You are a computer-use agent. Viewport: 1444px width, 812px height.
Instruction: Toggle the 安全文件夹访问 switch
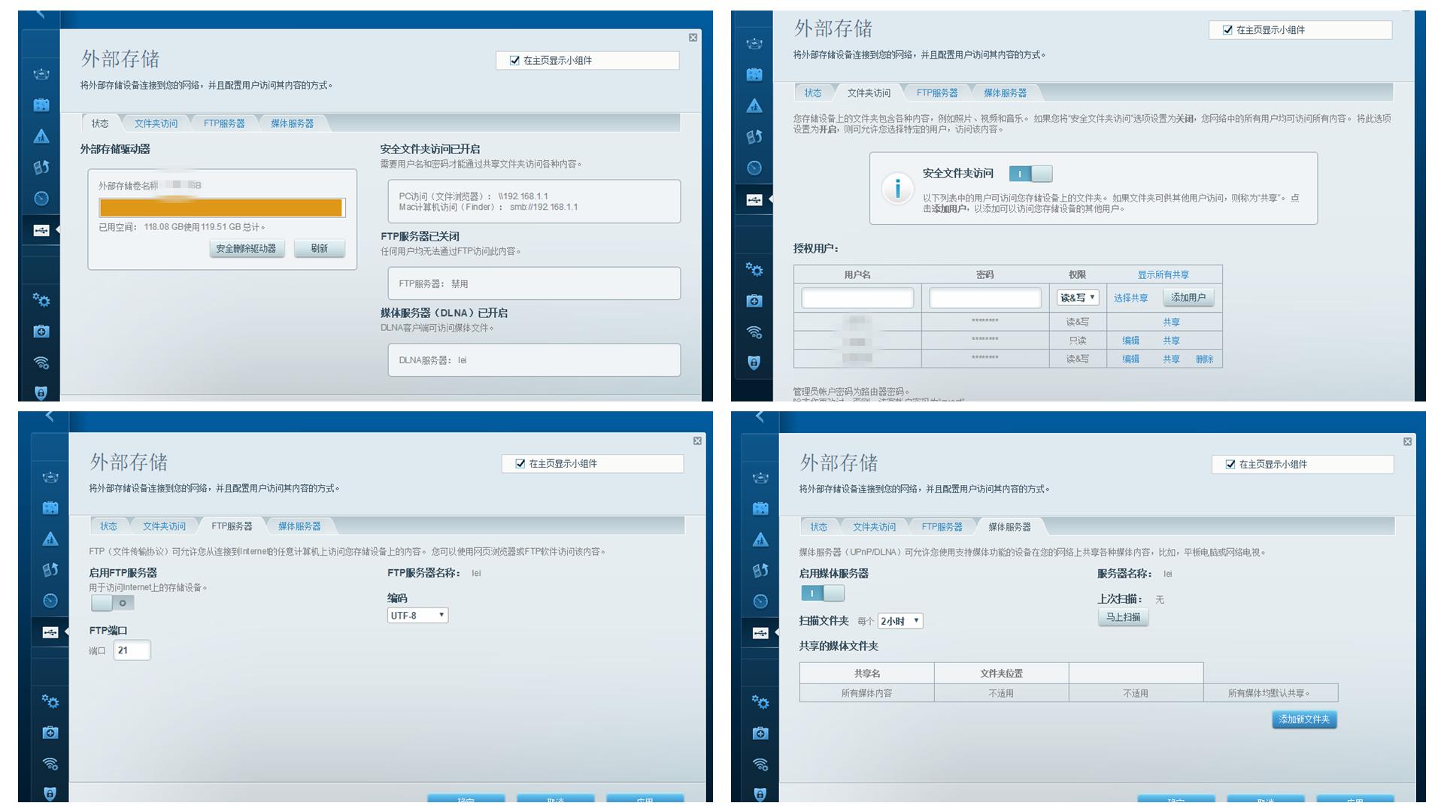[x=1029, y=173]
